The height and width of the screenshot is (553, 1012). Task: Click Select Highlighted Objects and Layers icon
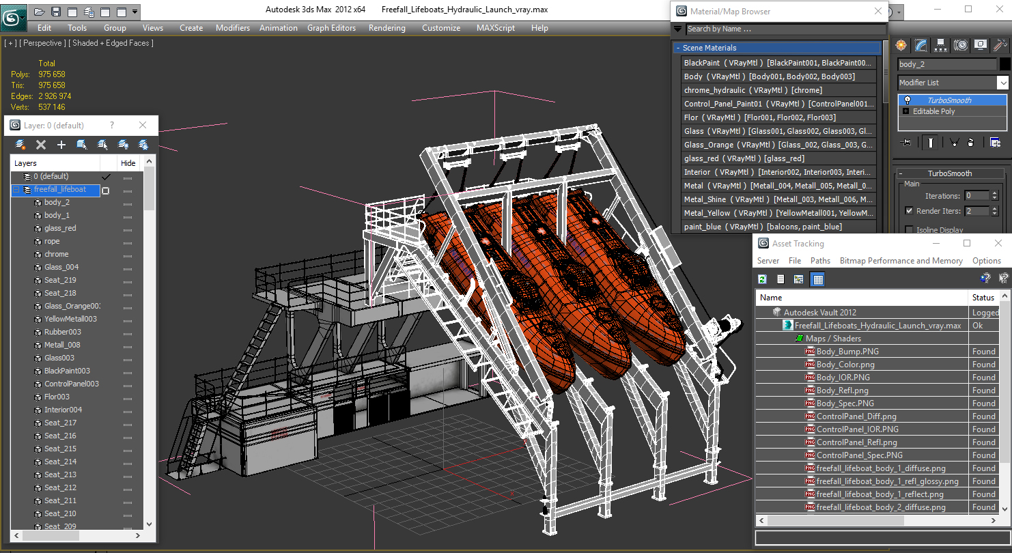click(82, 145)
